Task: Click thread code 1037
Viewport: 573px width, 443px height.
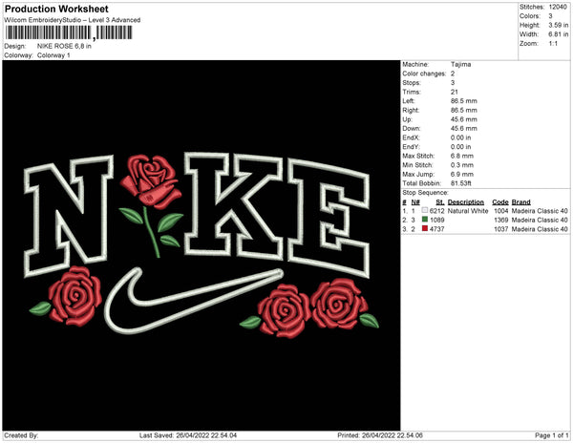Action: (501, 229)
